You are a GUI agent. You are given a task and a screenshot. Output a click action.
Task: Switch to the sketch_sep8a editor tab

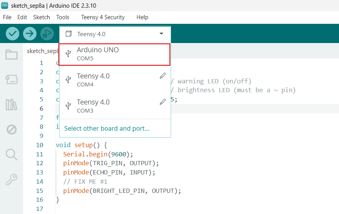click(x=43, y=51)
